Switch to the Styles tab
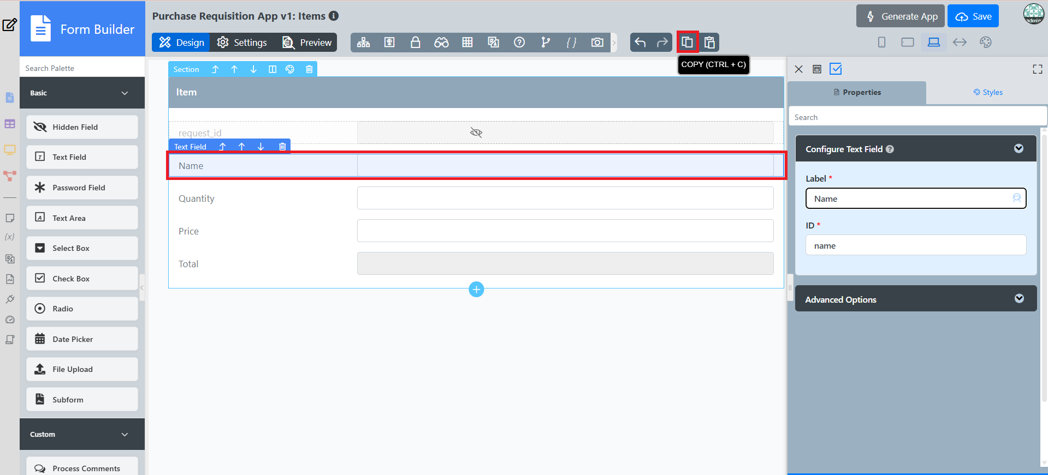The height and width of the screenshot is (475, 1048). tap(987, 92)
